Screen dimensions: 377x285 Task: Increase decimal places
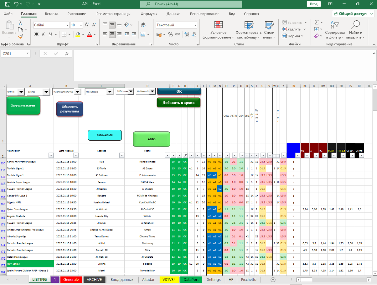pyautogui.click(x=186, y=34)
